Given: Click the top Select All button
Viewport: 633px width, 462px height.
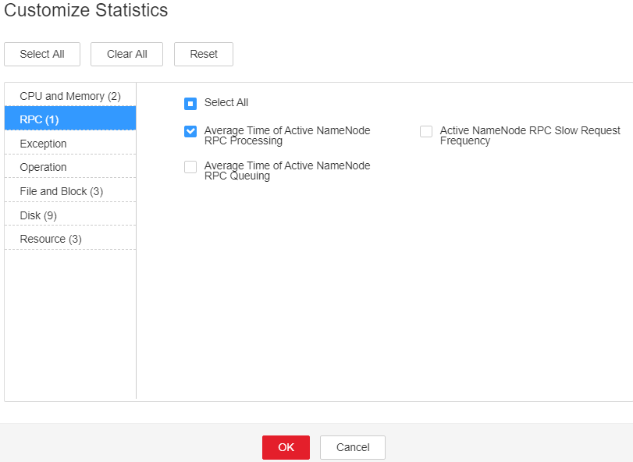Looking at the screenshot, I should pos(42,54).
